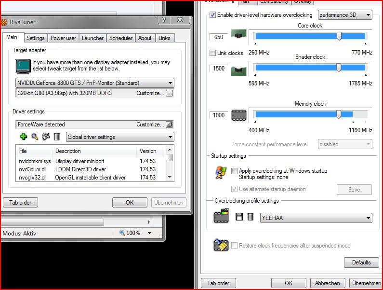Open the About tab

click(x=145, y=38)
